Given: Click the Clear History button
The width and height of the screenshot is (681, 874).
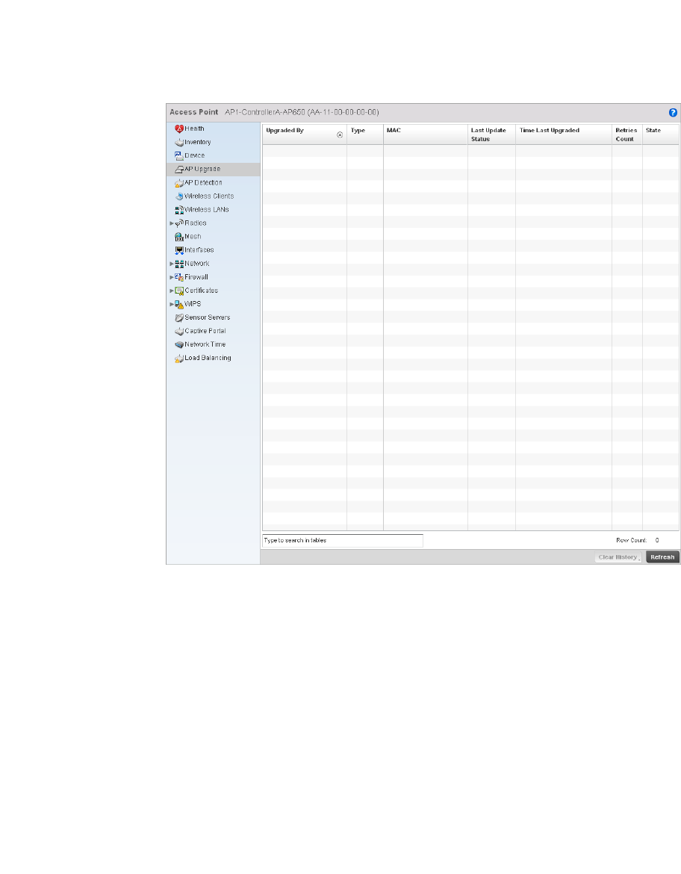Looking at the screenshot, I should pyautogui.click(x=618, y=557).
